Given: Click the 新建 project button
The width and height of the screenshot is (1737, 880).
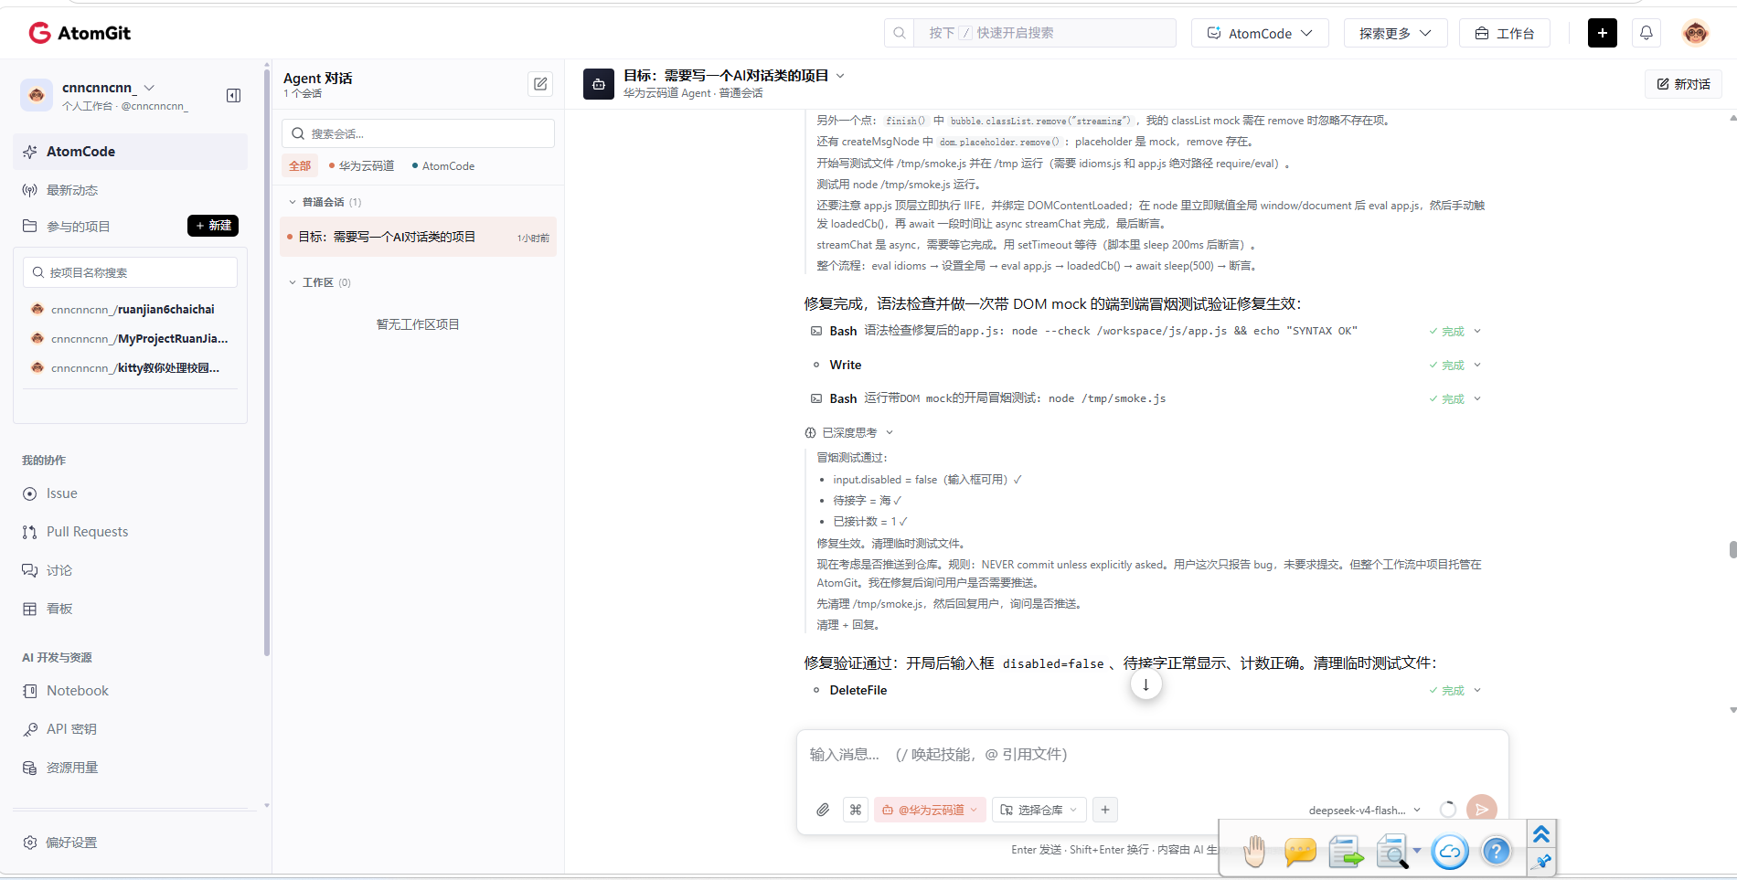Looking at the screenshot, I should [213, 226].
